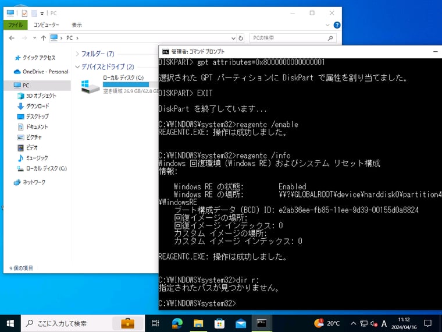442x332 pixels.
Task: Expand the フォルダー (7) group
Action: pos(77,54)
